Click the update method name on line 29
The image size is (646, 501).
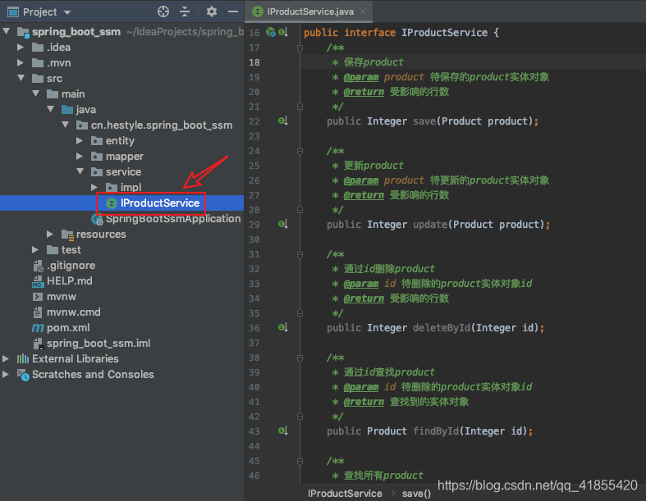430,225
